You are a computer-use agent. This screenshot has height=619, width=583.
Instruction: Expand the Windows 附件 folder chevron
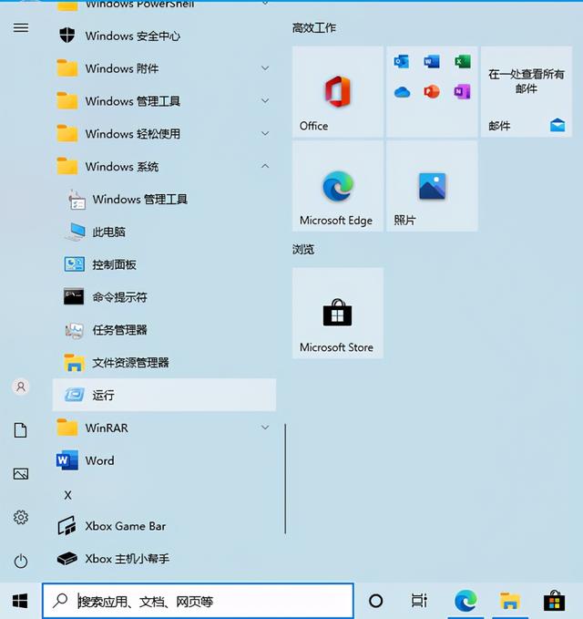point(265,68)
